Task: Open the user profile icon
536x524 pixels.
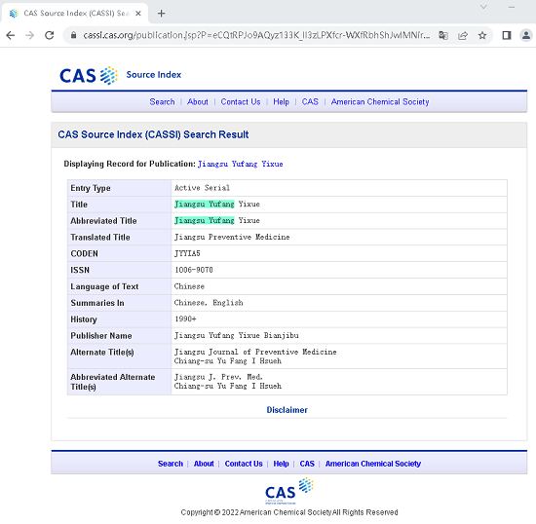Action: tap(526, 35)
